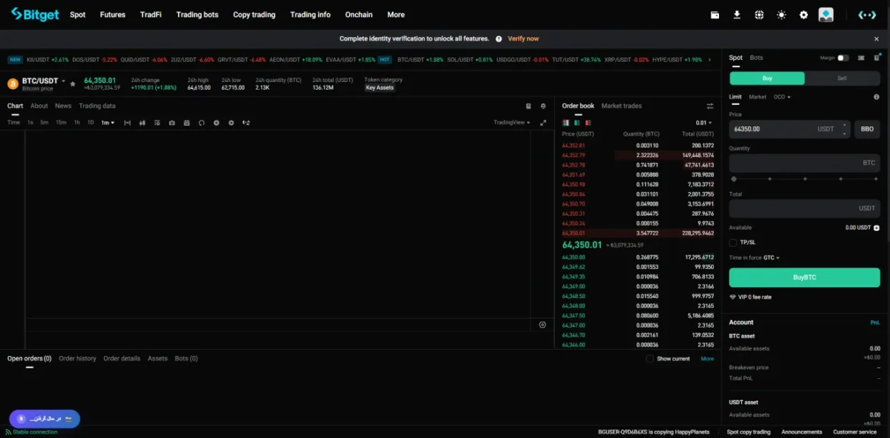The height and width of the screenshot is (438, 890).
Task: Click the chart refresh/replay icon
Action: pyautogui.click(x=202, y=123)
